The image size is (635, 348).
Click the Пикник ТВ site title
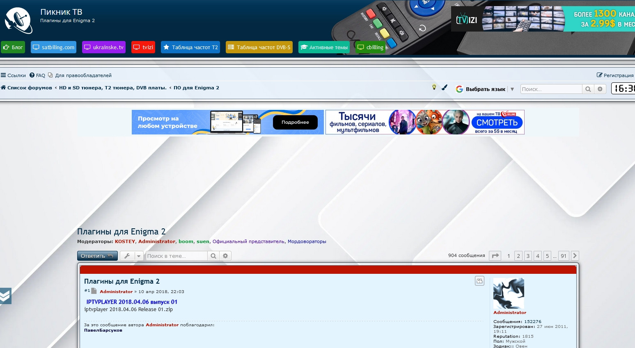(x=61, y=12)
